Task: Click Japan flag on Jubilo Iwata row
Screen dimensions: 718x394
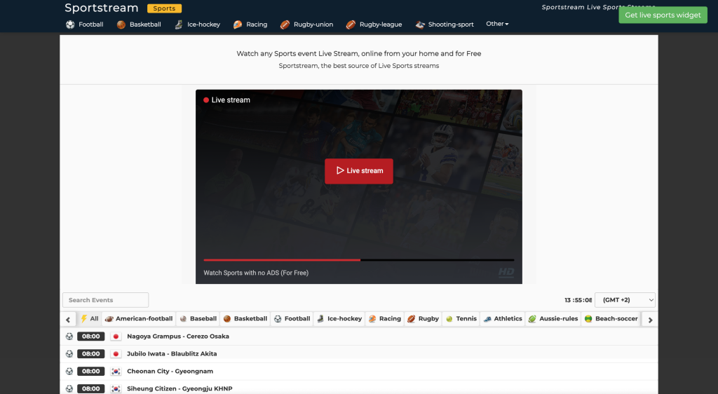Action: click(116, 354)
